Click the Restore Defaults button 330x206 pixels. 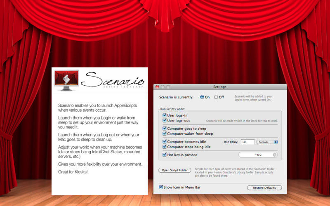pos(264,188)
